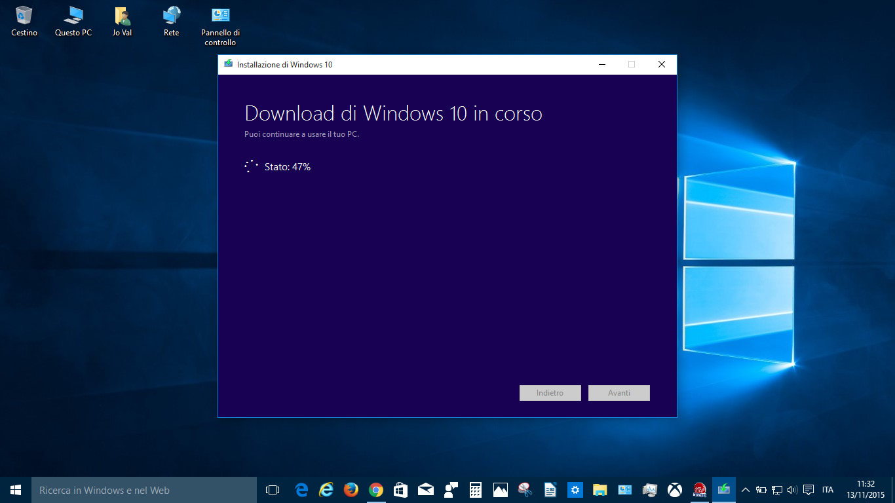Open File Explorer from the taskbar
895x503 pixels.
pyautogui.click(x=600, y=490)
